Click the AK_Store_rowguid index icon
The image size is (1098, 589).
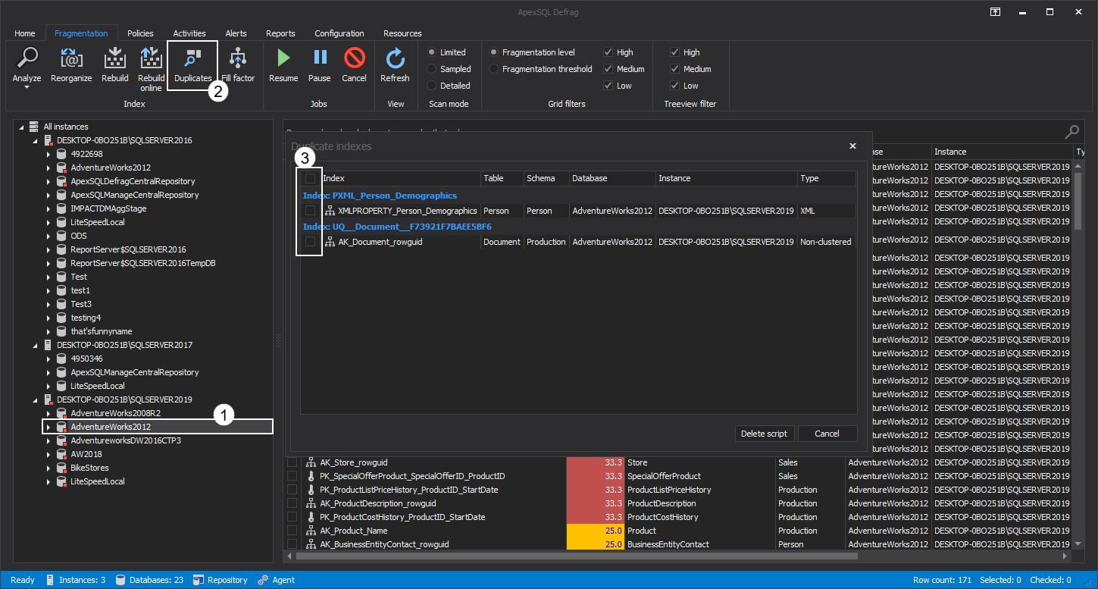click(x=311, y=462)
